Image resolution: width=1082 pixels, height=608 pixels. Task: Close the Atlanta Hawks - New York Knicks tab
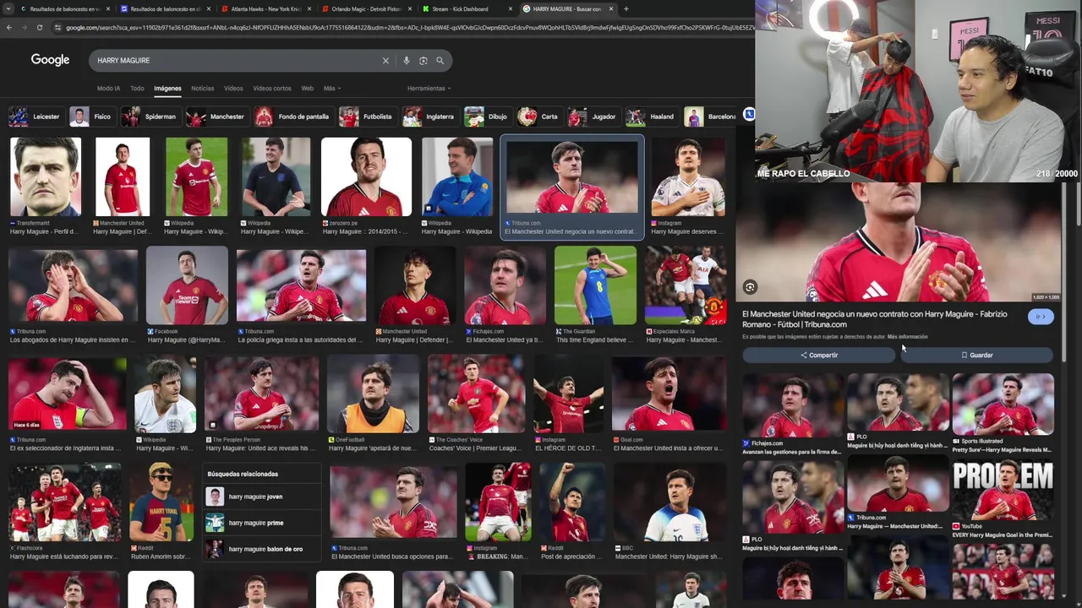[x=309, y=8]
